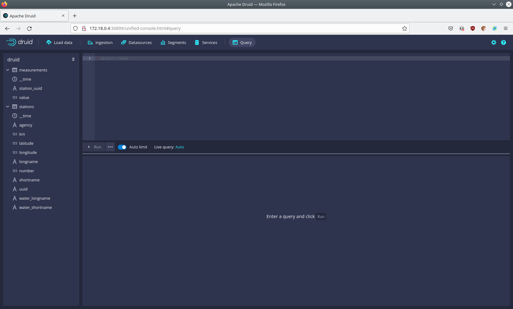Click the new tab plus icon
The image size is (513, 309).
pos(75,16)
